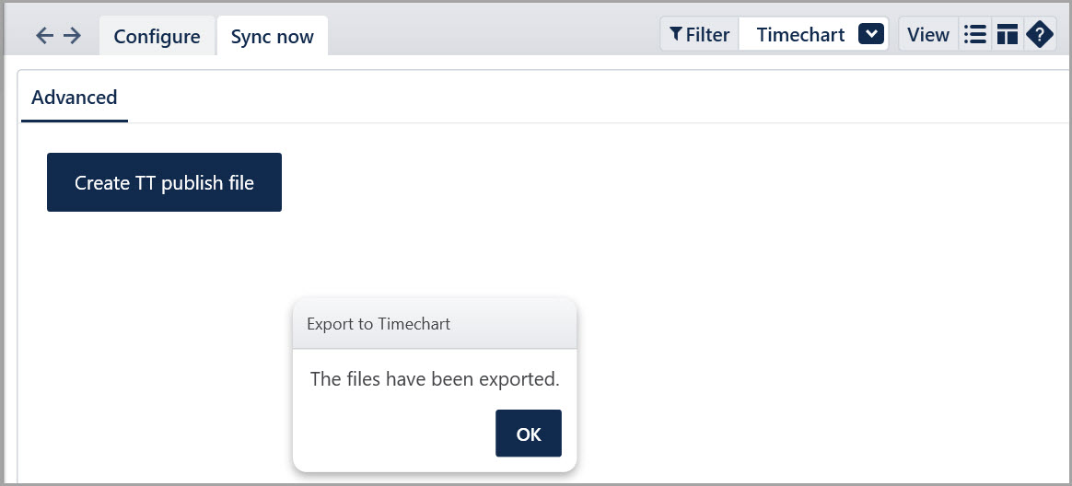Click empty area below Create TT publish button
The image size is (1072, 486).
[x=164, y=273]
